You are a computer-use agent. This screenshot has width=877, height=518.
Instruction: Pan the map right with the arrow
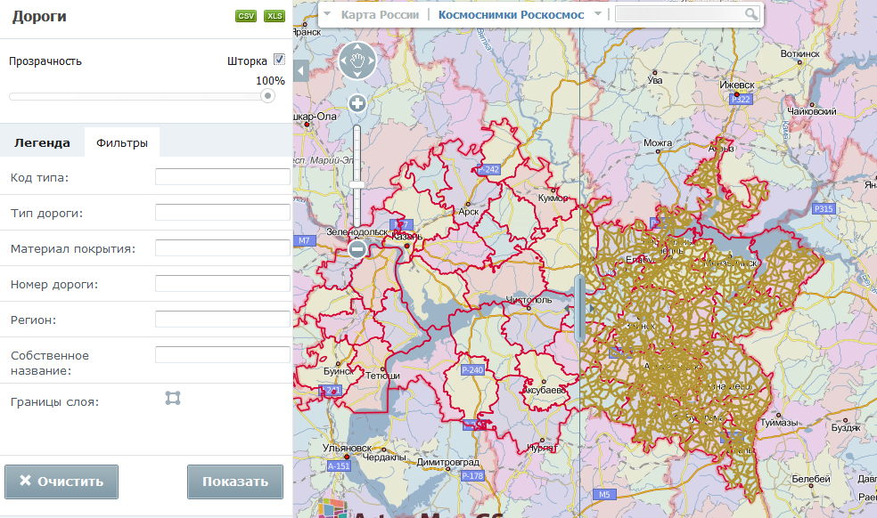click(371, 60)
